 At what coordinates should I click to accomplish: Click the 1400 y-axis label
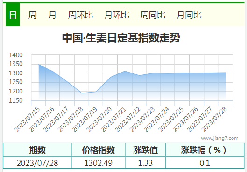[x=16, y=55]
